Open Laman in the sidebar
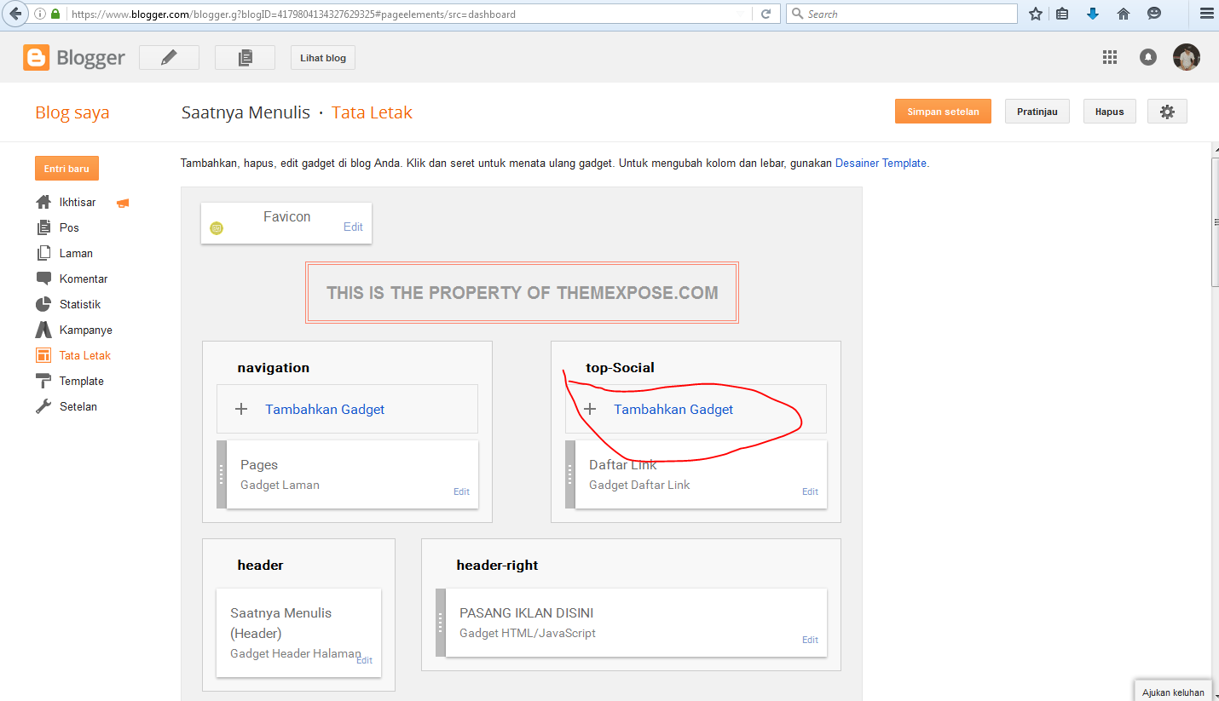Viewport: 1219px width, 701px height. tap(76, 253)
